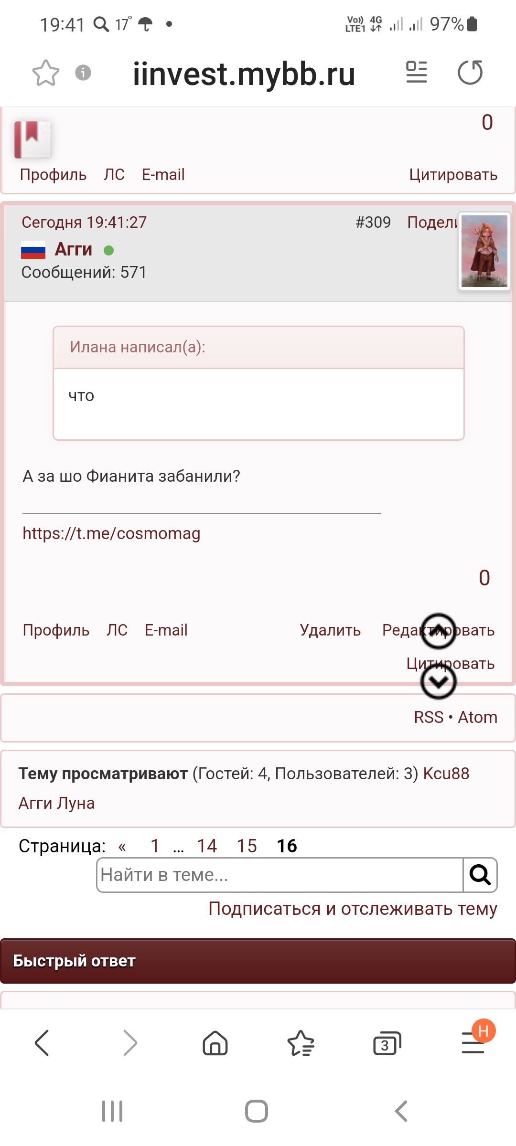Tap the bookmark star icon in address bar
The image size is (516, 1146).
click(x=46, y=73)
